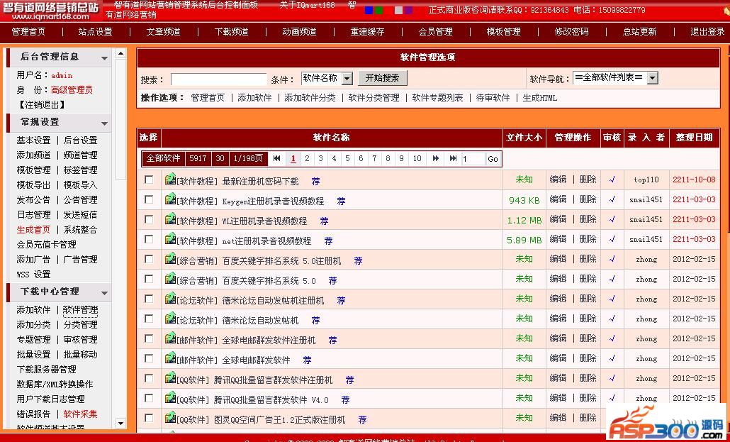Click the file icon beside WL注册机录音视频教程
Image resolution: width=730 pixels, height=442 pixels.
(x=170, y=219)
